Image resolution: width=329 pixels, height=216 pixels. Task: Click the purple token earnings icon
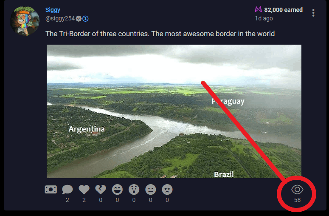click(258, 9)
